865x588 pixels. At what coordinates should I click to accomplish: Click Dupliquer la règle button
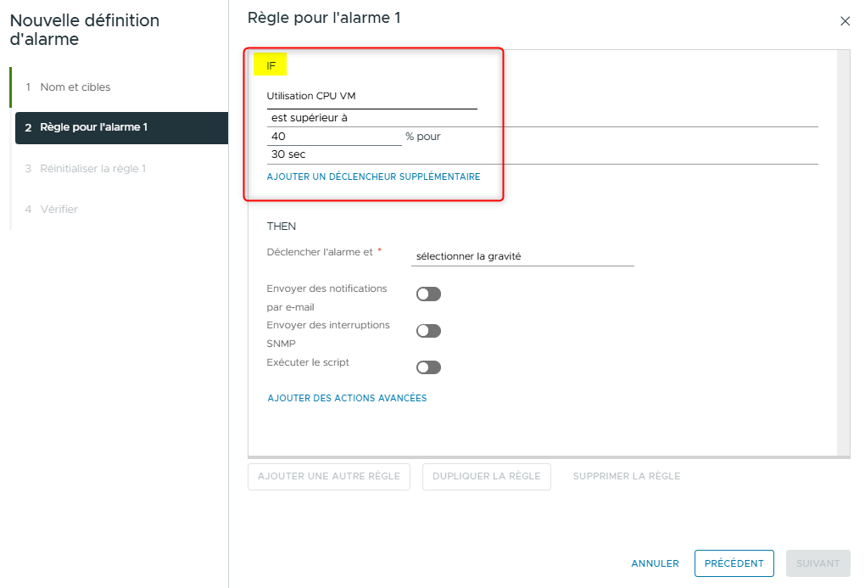click(x=486, y=477)
